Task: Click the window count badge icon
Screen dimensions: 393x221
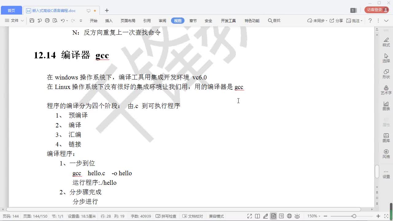Action: pos(353,10)
